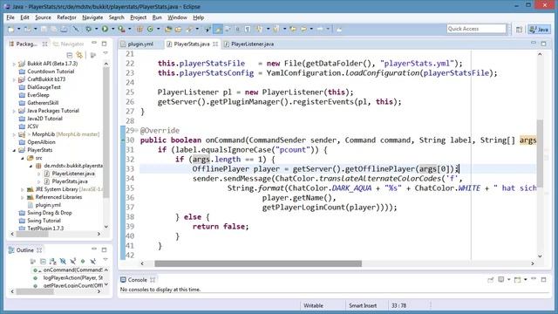The image size is (558, 314).
Task: Select plugin.yml in the package tree
Action: point(48,205)
